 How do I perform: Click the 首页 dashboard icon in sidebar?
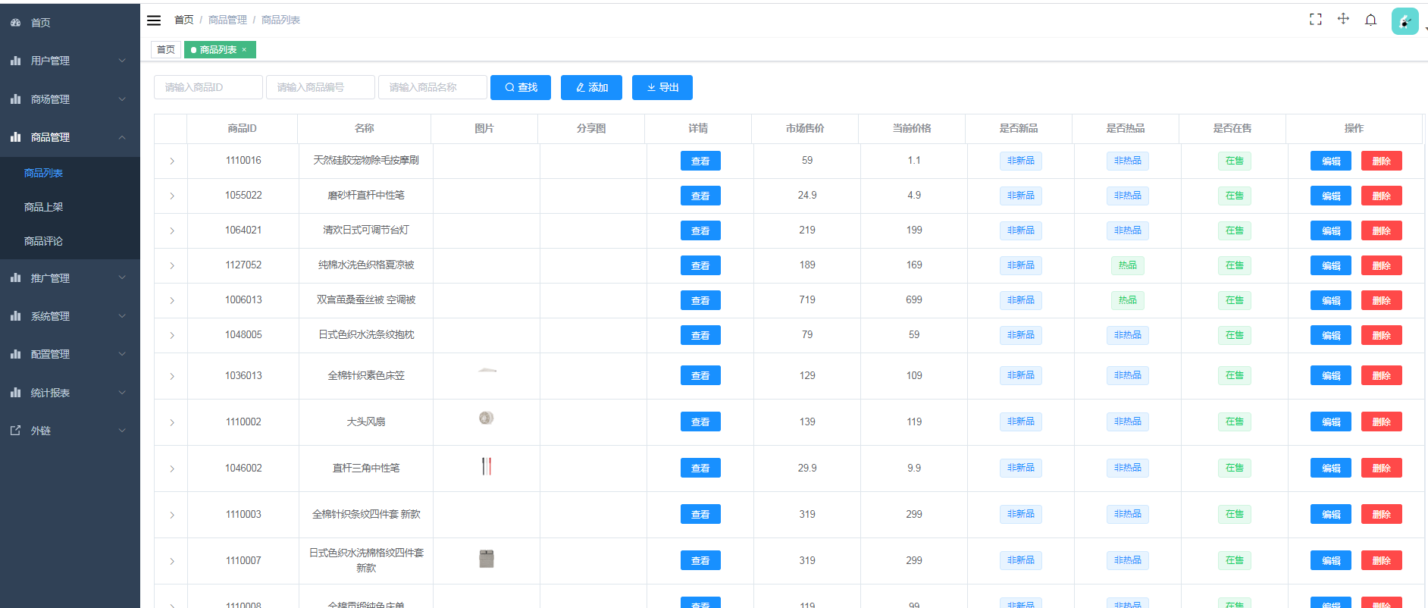pos(15,23)
